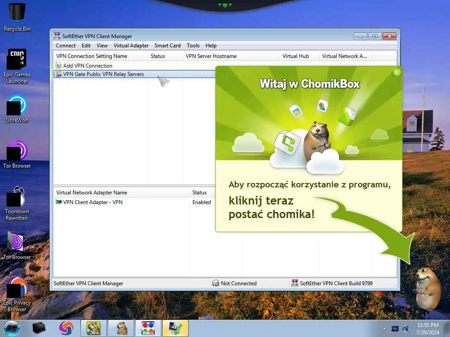Select the LibreWolf desktop icon

click(17, 109)
